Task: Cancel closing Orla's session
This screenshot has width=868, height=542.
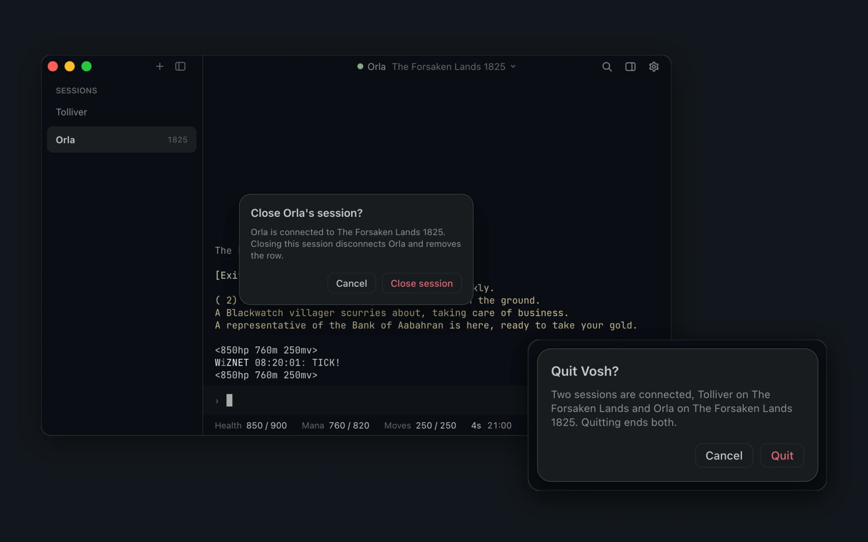Action: pyautogui.click(x=351, y=283)
